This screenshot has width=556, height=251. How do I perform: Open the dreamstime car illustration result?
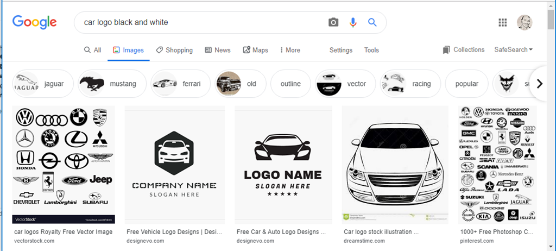[x=395, y=165]
